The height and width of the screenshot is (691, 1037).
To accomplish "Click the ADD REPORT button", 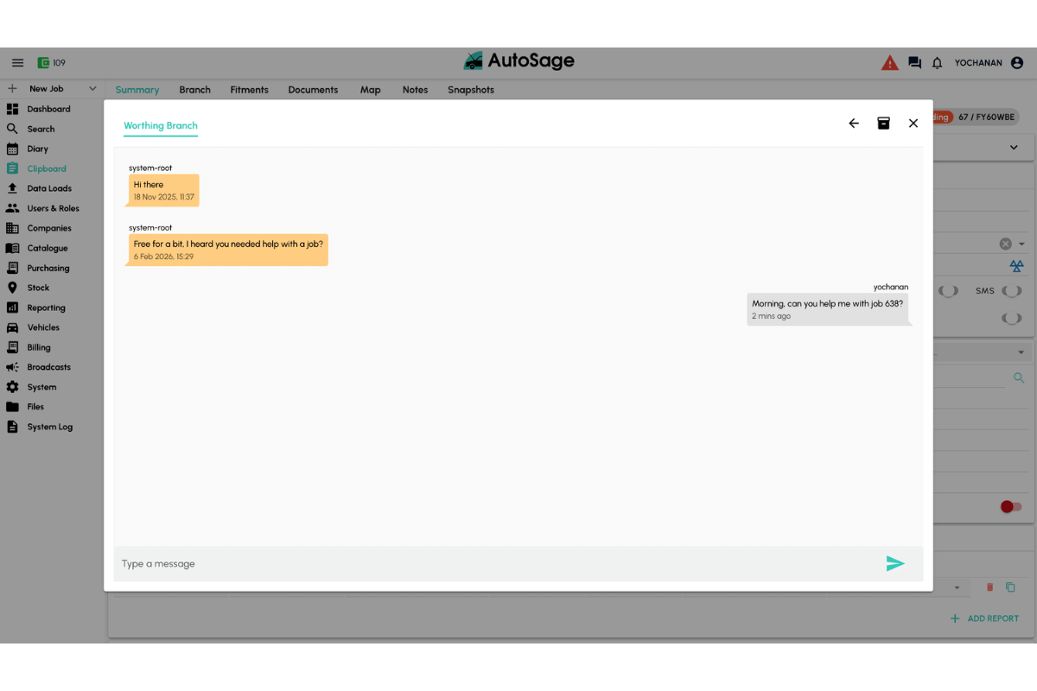I will pos(984,618).
